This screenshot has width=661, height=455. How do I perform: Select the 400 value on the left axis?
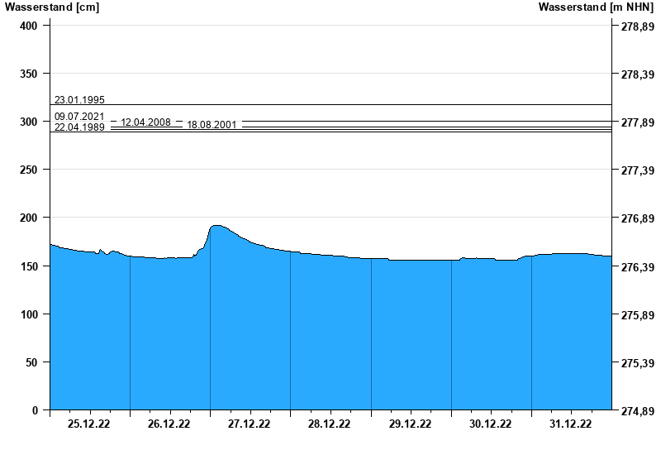pyautogui.click(x=30, y=26)
